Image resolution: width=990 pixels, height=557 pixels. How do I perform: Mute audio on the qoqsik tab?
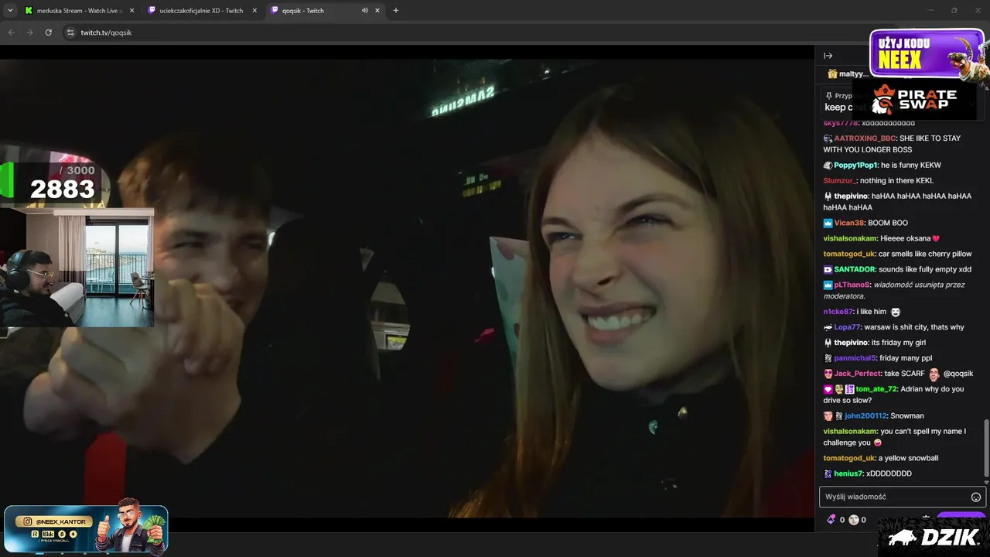point(364,11)
